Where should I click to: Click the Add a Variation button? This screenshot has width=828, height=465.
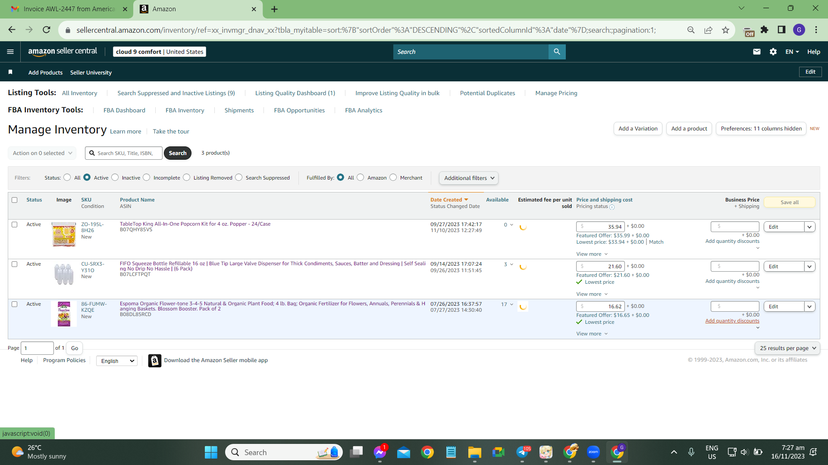pyautogui.click(x=638, y=128)
